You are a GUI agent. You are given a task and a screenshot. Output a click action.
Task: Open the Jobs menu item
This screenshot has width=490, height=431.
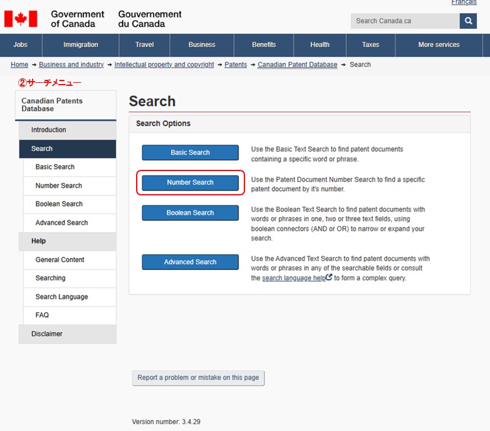[20, 45]
